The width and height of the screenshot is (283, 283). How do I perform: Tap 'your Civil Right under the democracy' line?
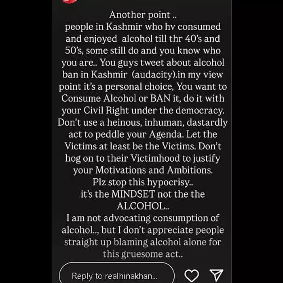[143, 111]
